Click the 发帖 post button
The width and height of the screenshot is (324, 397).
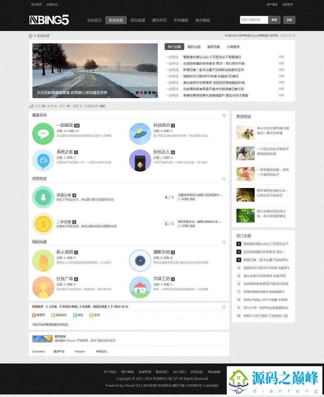click(x=289, y=20)
